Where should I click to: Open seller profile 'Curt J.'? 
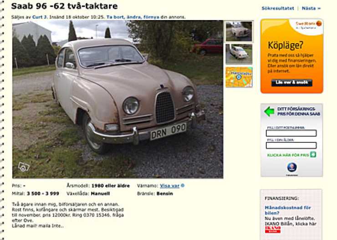(40, 17)
